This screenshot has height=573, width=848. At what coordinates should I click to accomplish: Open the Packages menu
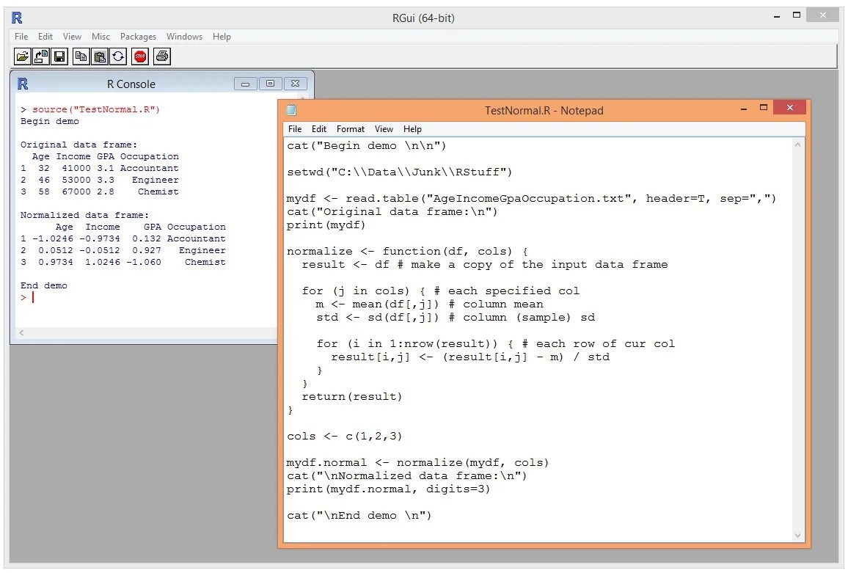click(x=138, y=36)
